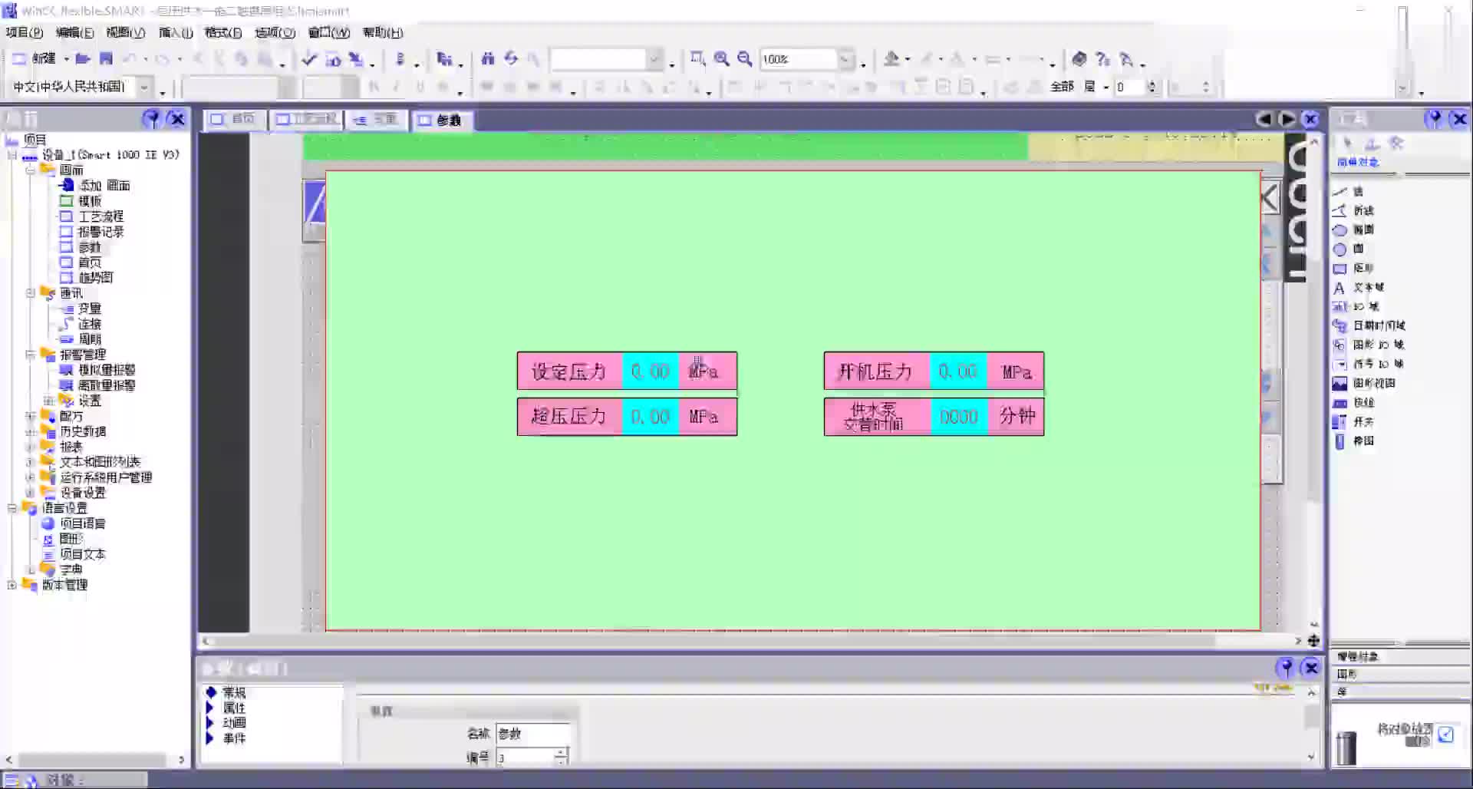Close the active screen editor tab
The image size is (1473, 789).
(x=1311, y=119)
